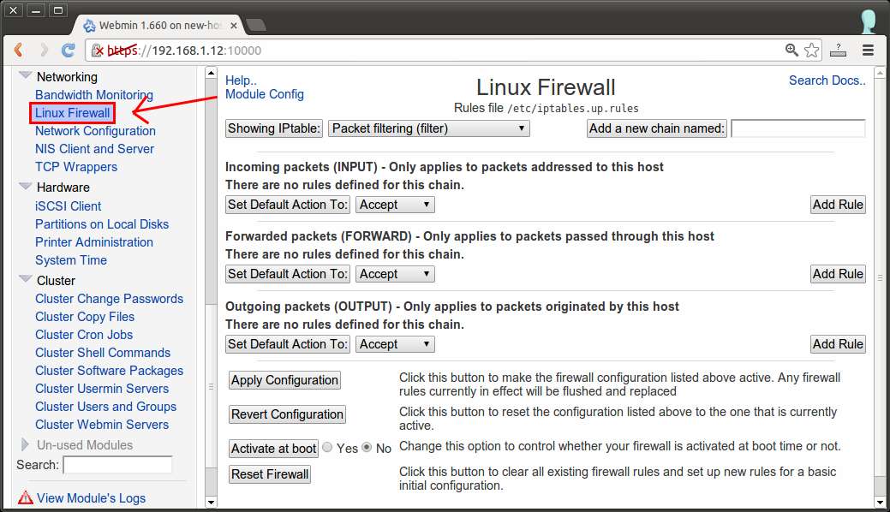Viewport: 890px width, 512px height.
Task: Click Add a new chain named button
Action: point(657,128)
